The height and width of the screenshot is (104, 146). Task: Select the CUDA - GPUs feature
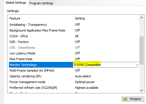point(19,36)
